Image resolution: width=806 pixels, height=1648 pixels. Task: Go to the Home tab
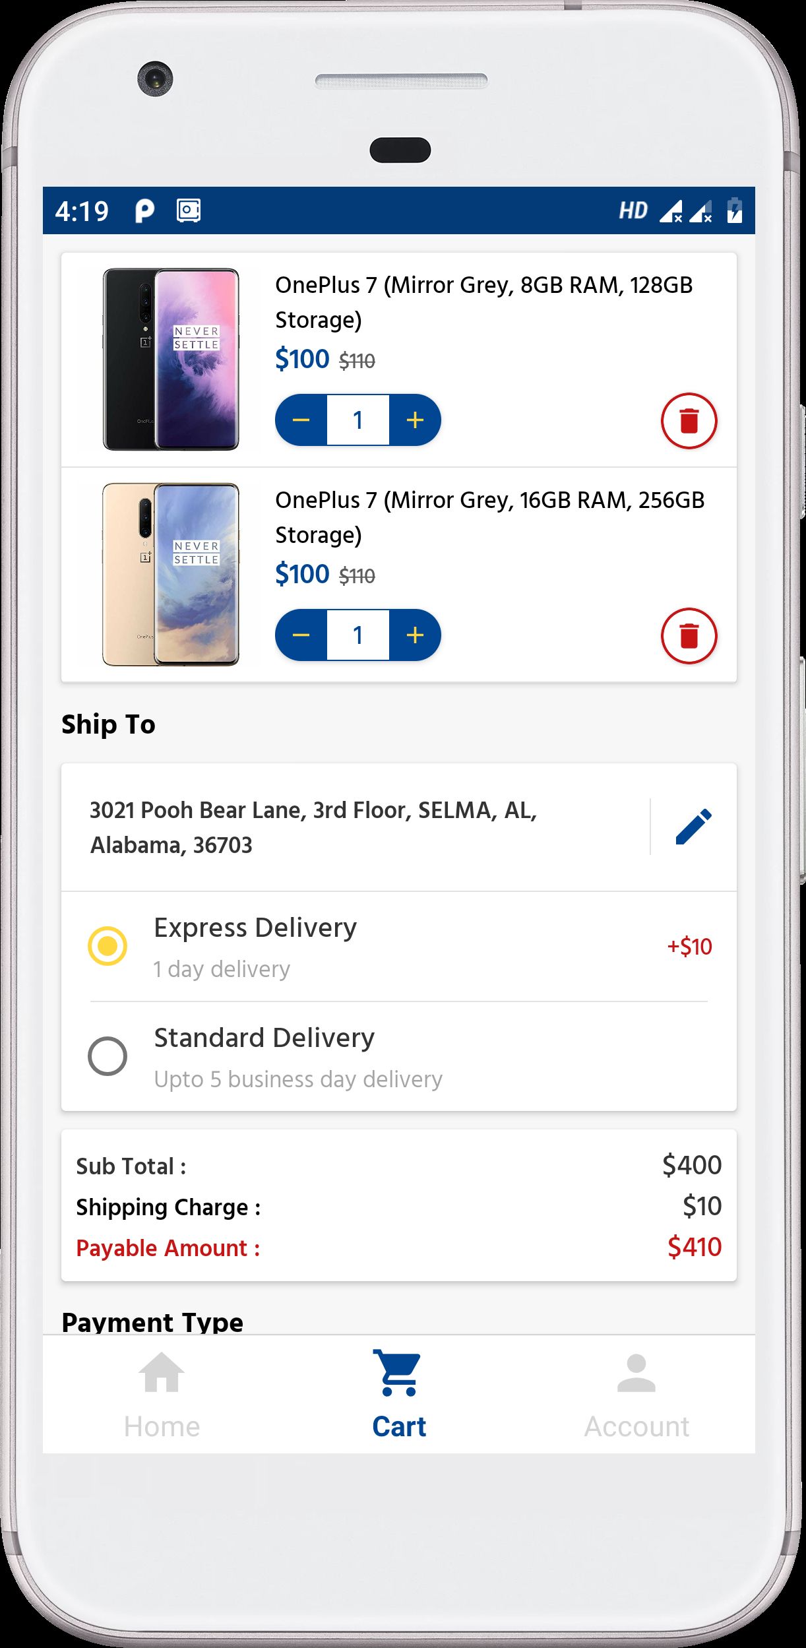coord(162,1395)
